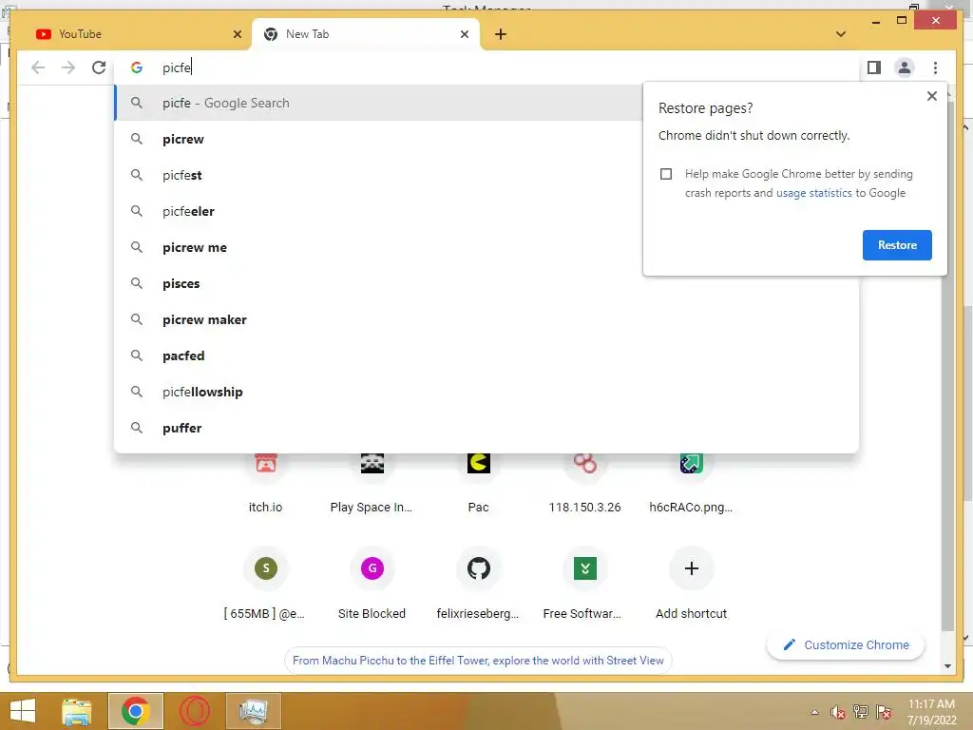Viewport: 973px width, 730px height.
Task: Open File Explorer from the taskbar
Action: coord(77,711)
